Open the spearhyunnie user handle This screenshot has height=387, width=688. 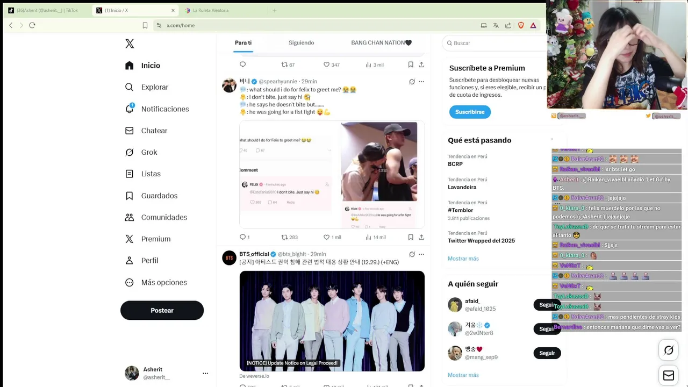pyautogui.click(x=278, y=82)
